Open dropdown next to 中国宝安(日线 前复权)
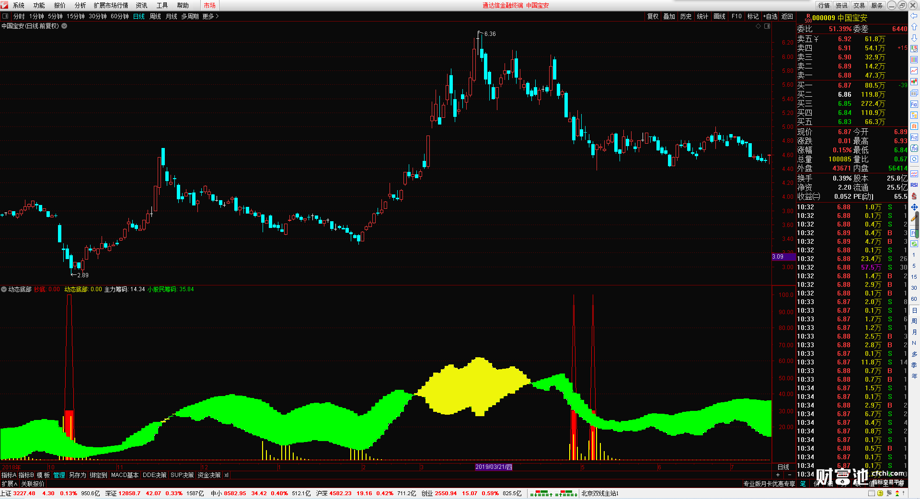 (x=64, y=26)
